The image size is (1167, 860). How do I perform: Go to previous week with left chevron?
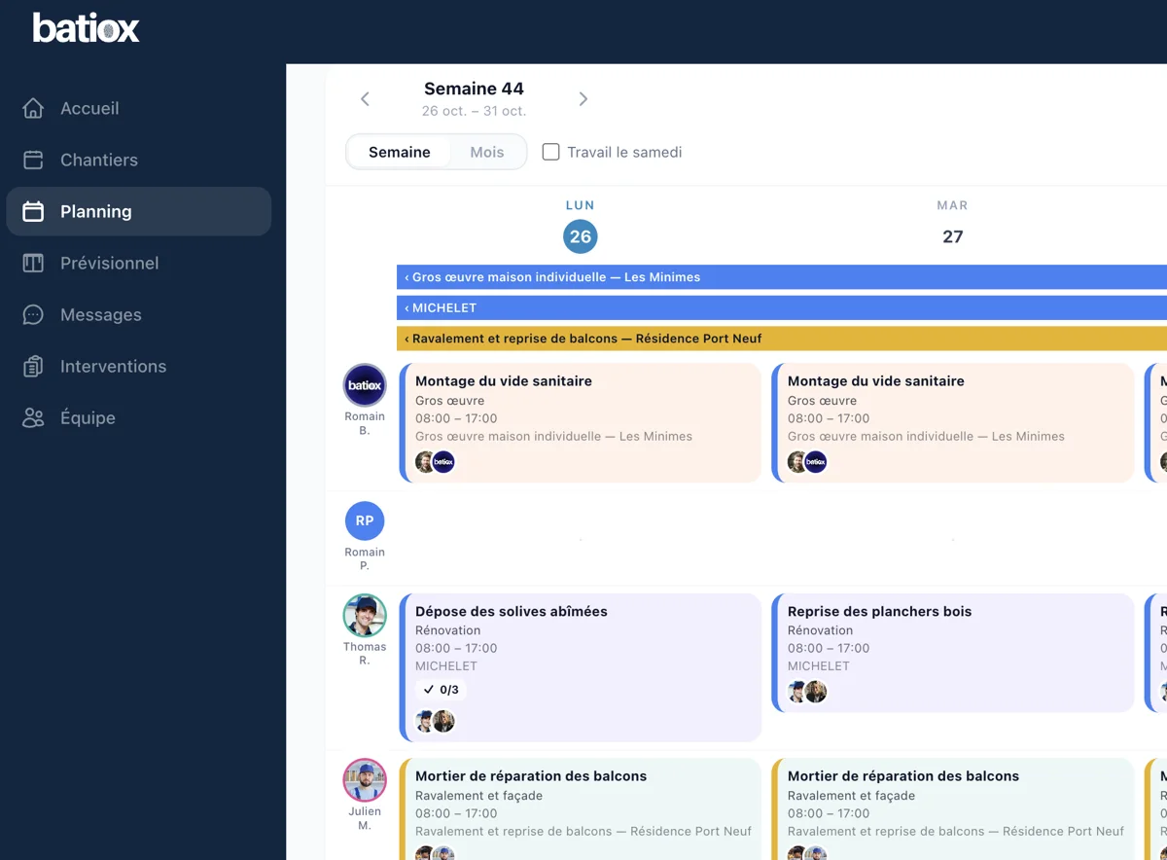point(365,98)
